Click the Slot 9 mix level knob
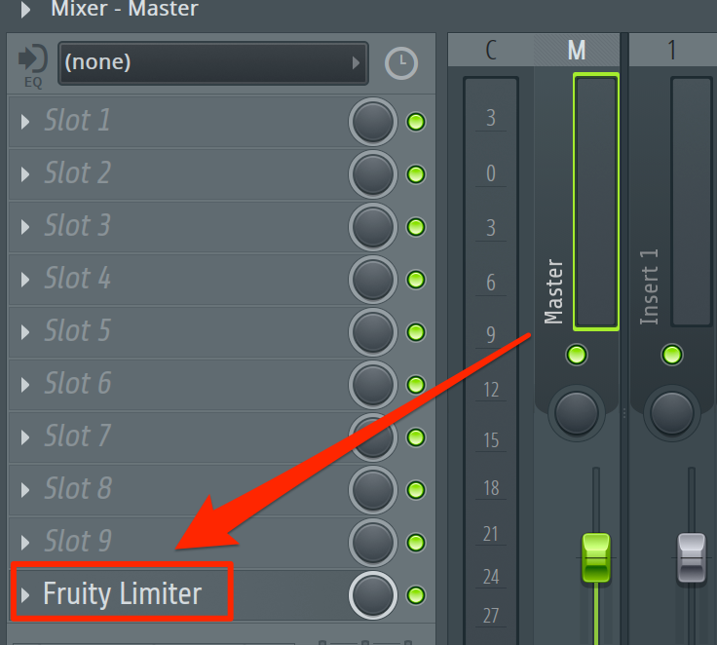This screenshot has width=717, height=645. (373, 543)
